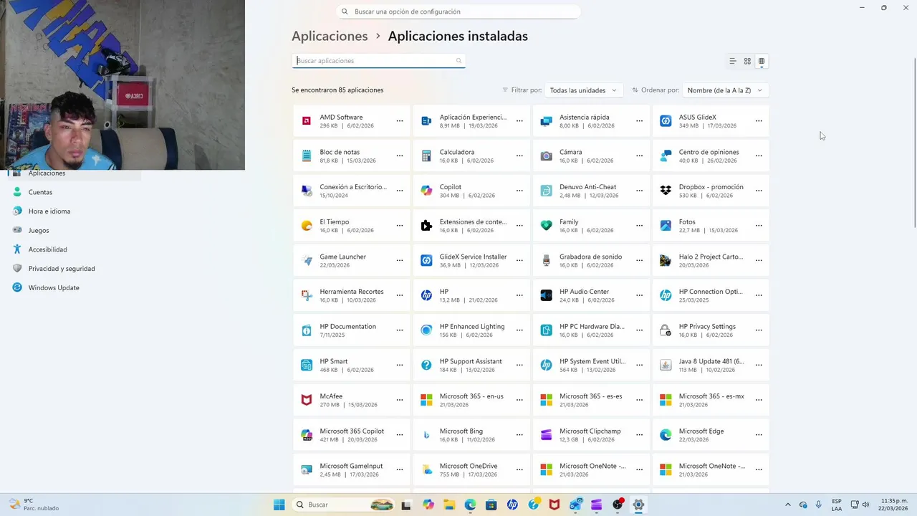917x516 pixels.
Task: Click the Microsoft OneDrive app icon
Action: pos(426,469)
